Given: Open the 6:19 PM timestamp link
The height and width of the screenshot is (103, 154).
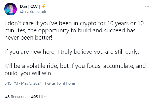Looking at the screenshot, I should coord(11,83).
